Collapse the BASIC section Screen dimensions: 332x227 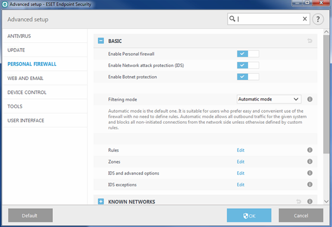(101, 41)
